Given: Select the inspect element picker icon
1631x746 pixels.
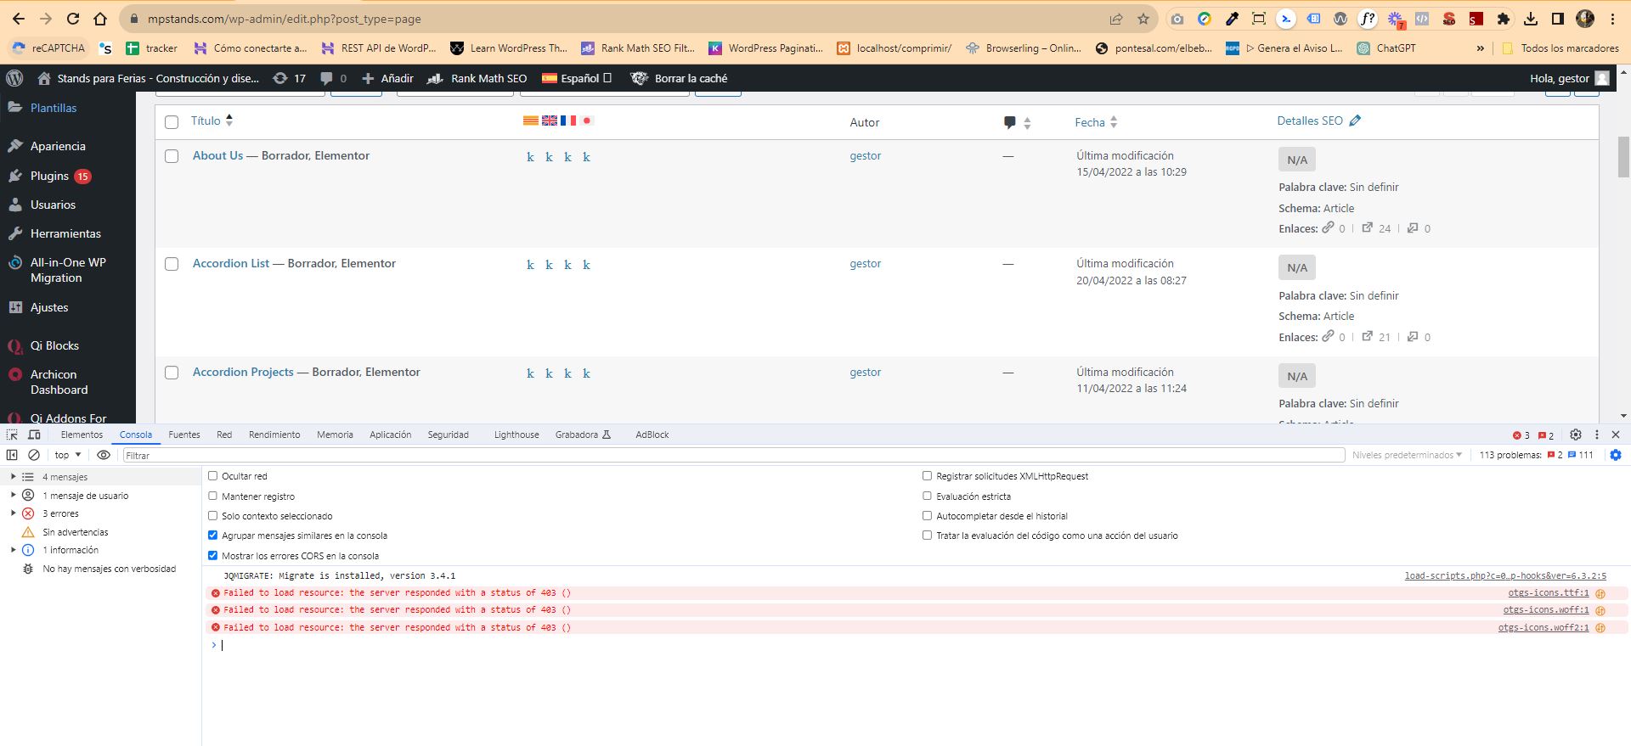Looking at the screenshot, I should (12, 435).
